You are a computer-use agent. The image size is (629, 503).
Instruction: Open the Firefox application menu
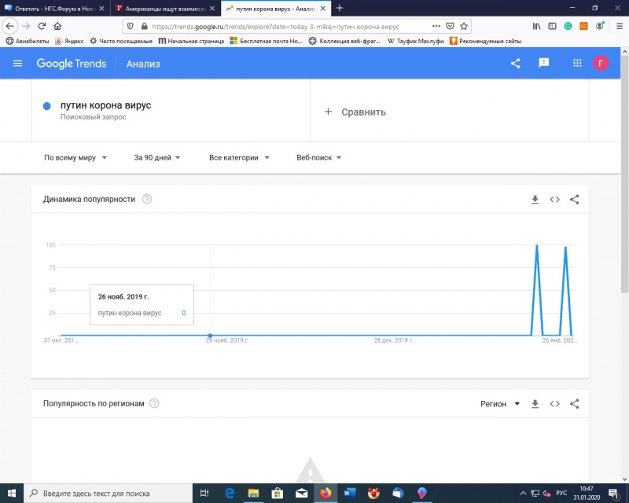click(620, 26)
